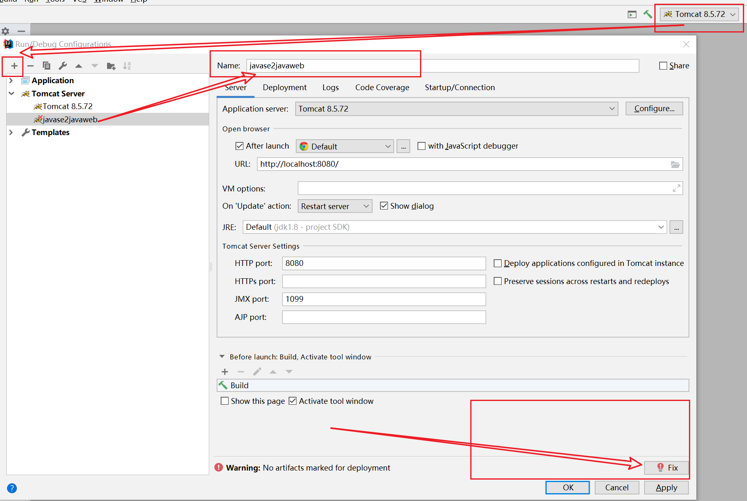
Task: Uncheck Activate tool window
Action: pos(292,401)
